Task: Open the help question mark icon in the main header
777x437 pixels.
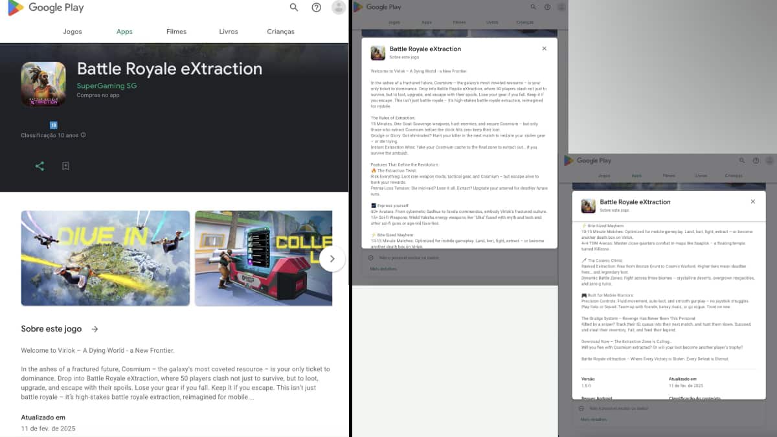Action: pos(316,8)
